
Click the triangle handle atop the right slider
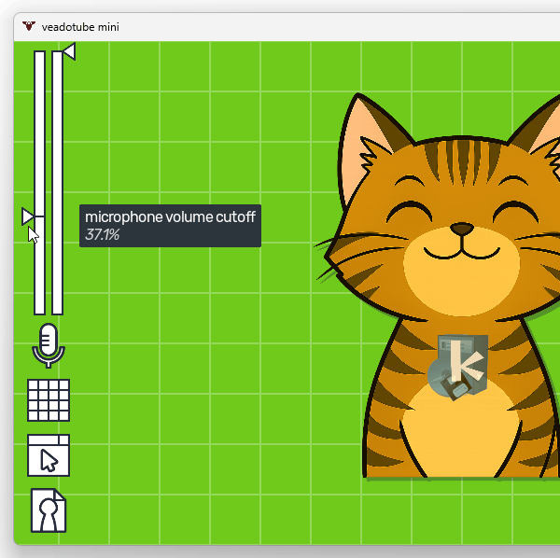[68, 51]
